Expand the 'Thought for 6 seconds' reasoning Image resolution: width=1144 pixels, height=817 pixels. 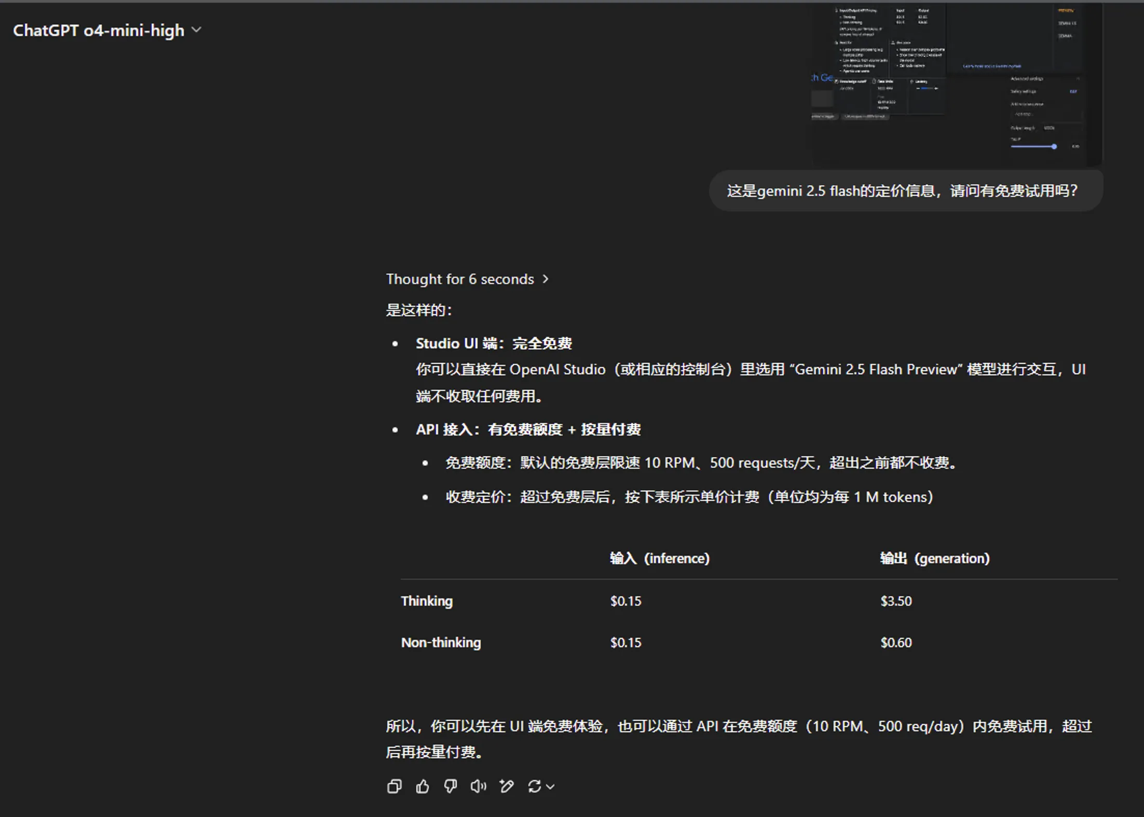(467, 279)
